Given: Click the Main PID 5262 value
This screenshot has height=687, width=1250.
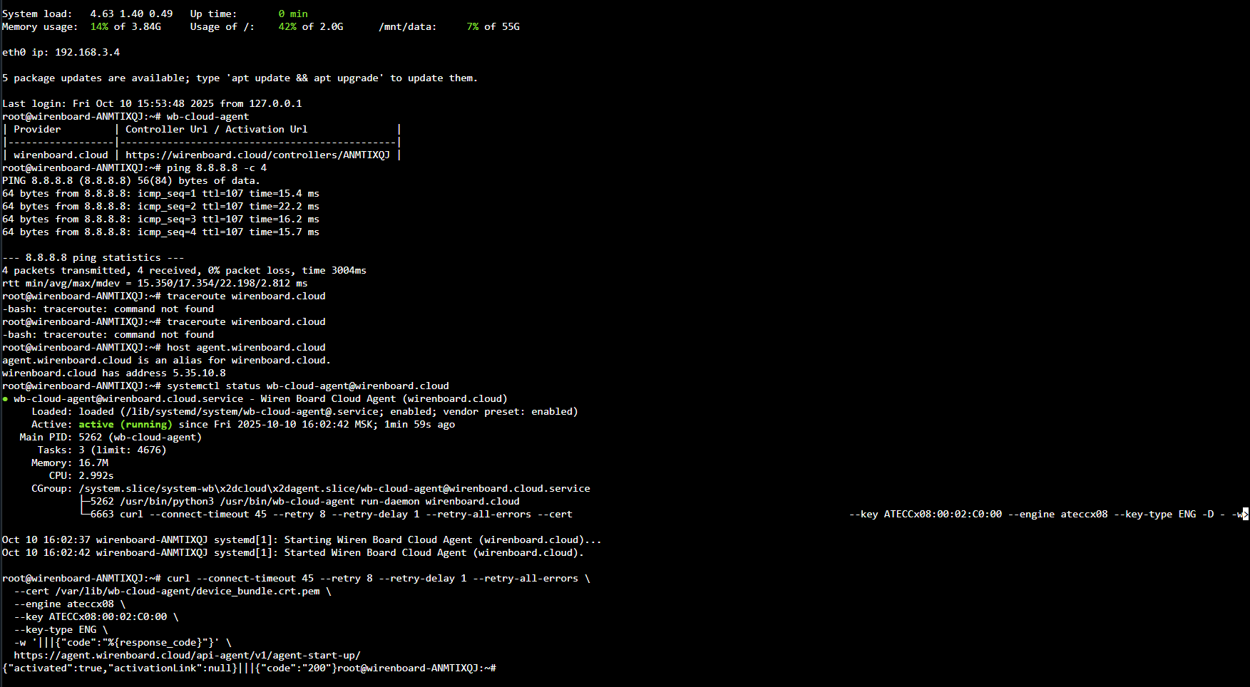Looking at the screenshot, I should click(x=90, y=438).
